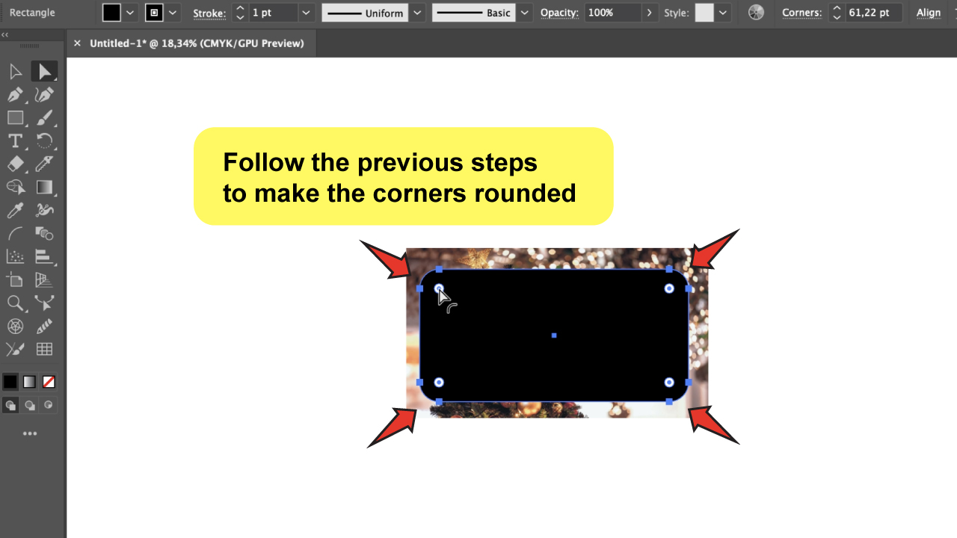
Task: Choose the Gradient tool
Action: [44, 187]
